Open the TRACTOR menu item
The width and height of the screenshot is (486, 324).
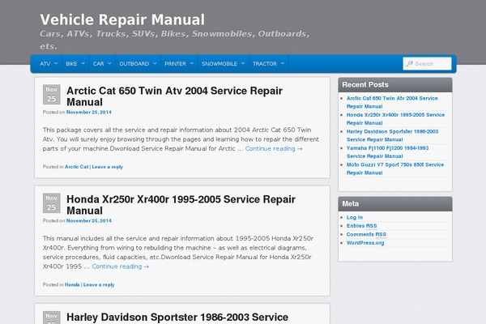click(x=265, y=63)
